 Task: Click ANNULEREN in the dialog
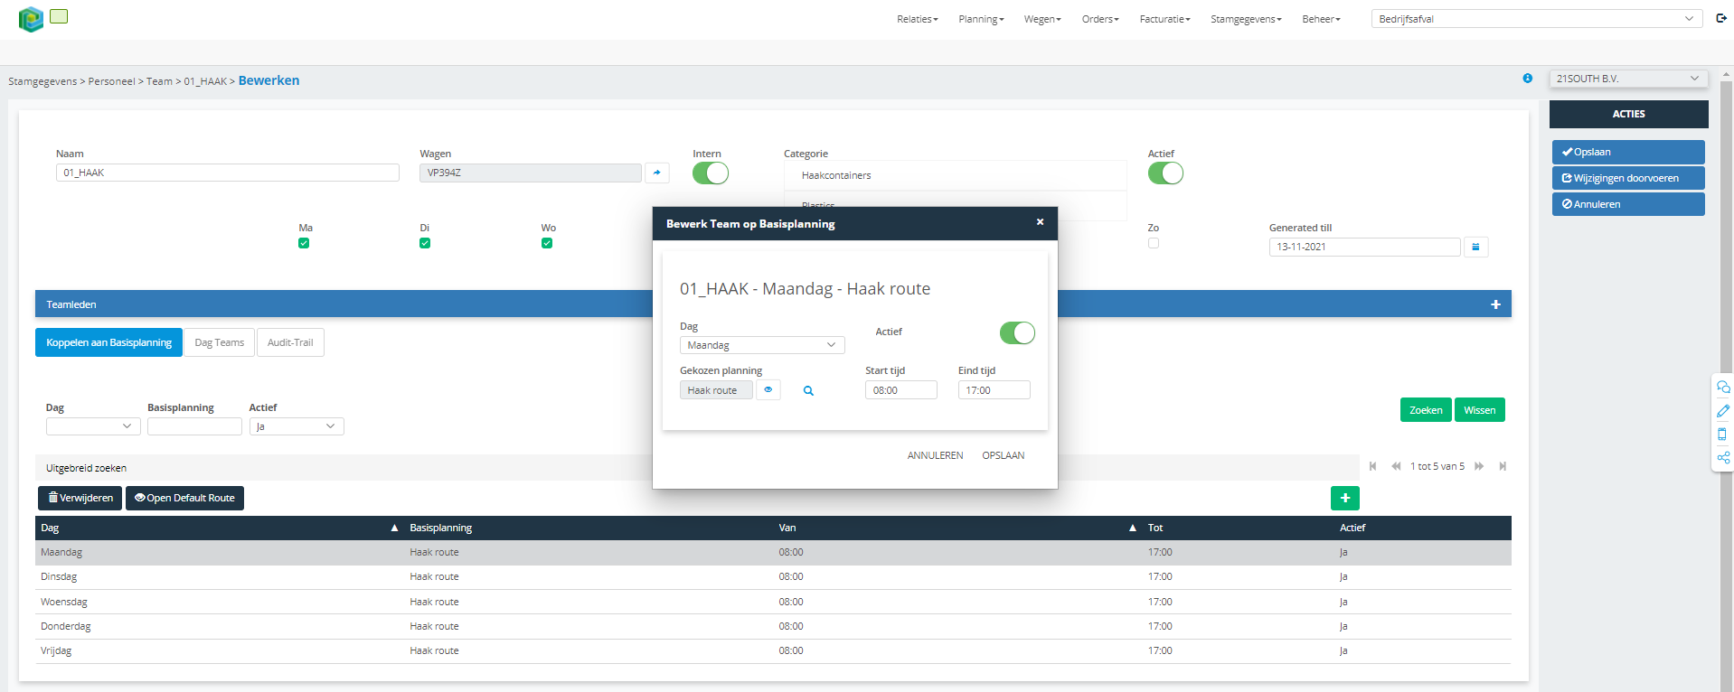click(935, 455)
